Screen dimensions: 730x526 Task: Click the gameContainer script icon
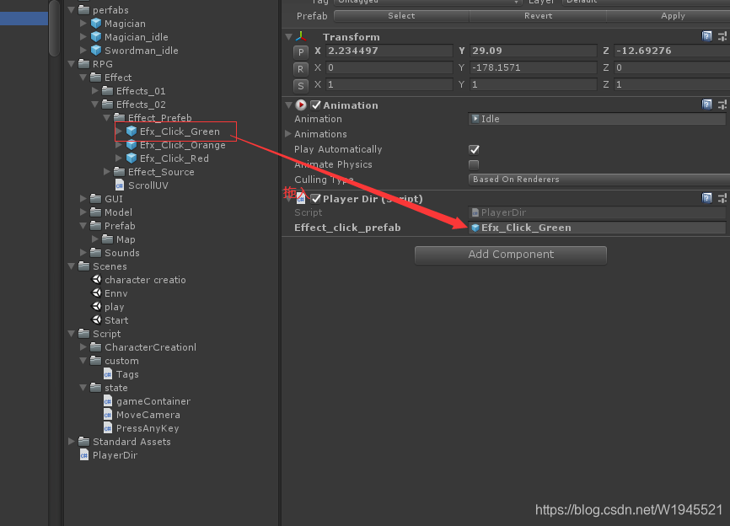(108, 401)
